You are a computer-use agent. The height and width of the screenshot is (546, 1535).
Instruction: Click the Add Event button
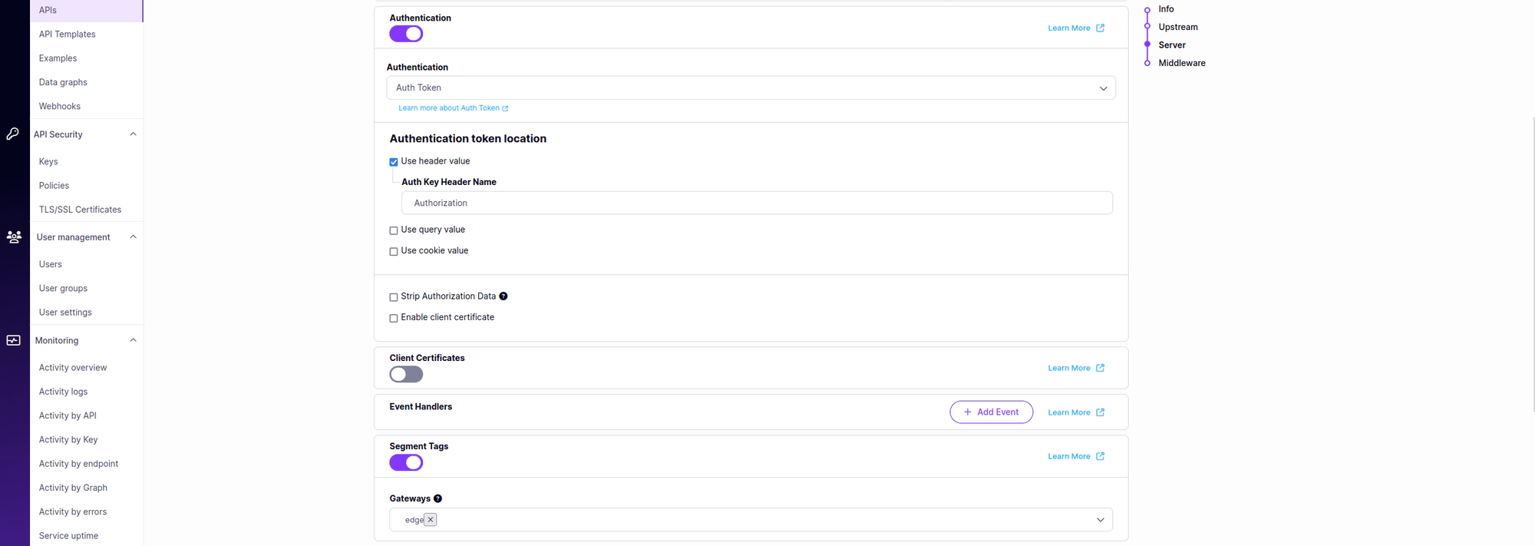991,412
